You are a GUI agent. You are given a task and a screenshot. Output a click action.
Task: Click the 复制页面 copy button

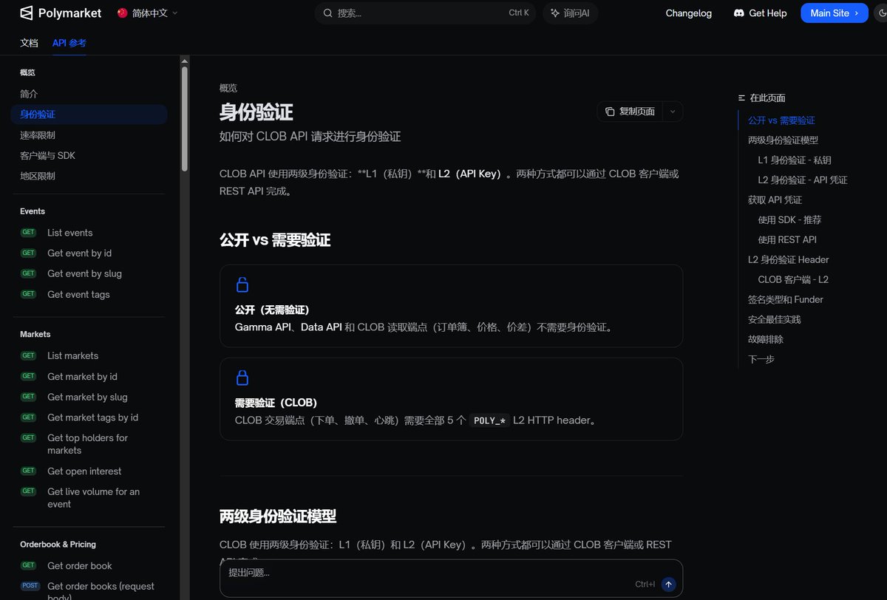[x=630, y=112]
